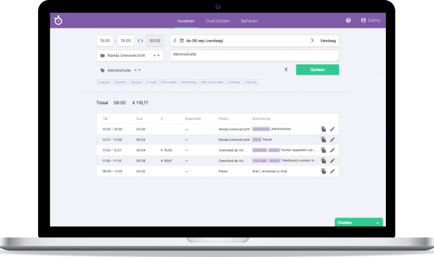Image resolution: width=434 pixels, height=257 pixels.
Task: Jump to Vandaag
Action: 328,41
